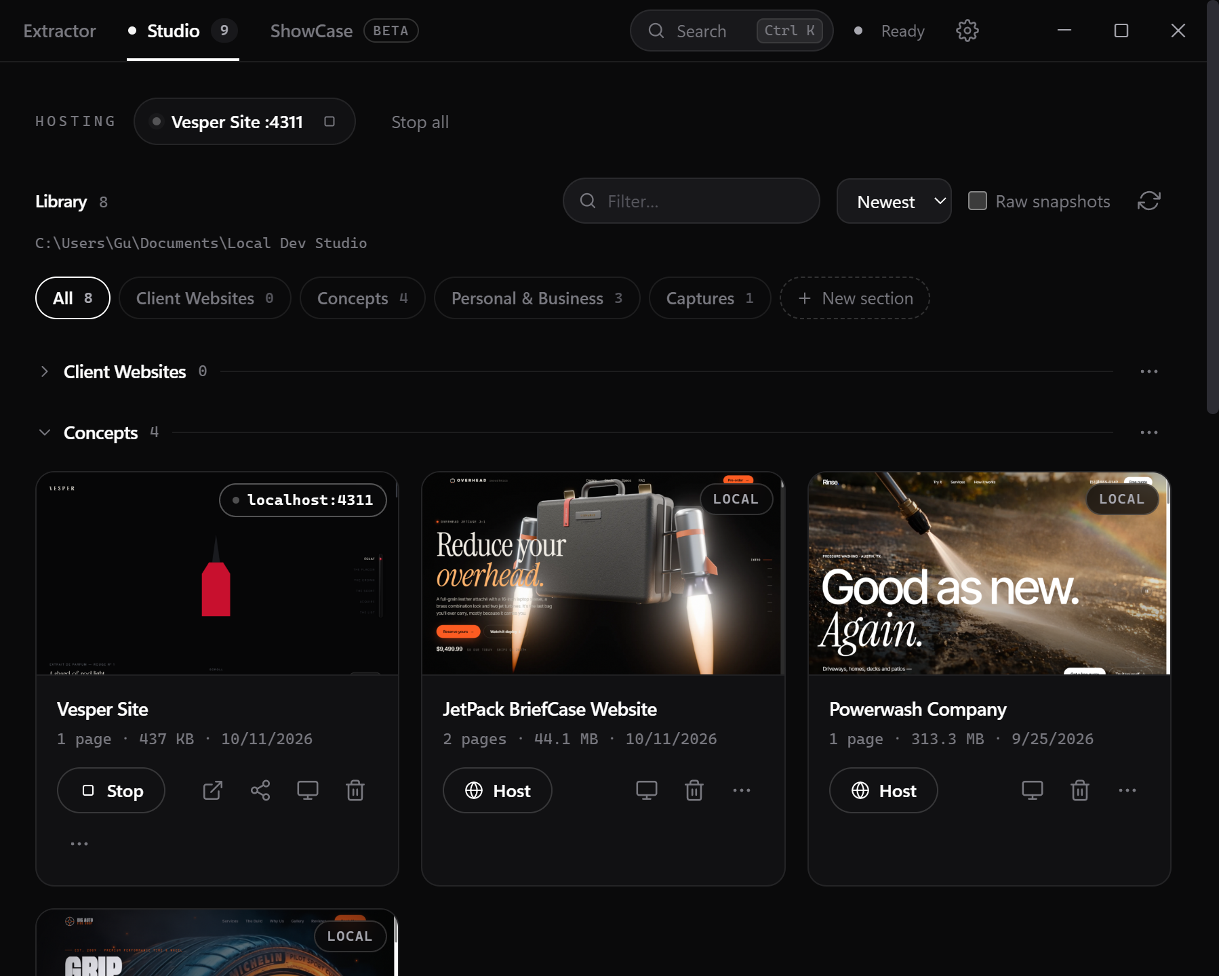Open the Newest sort dropdown
This screenshot has width=1219, height=976.
tap(894, 201)
